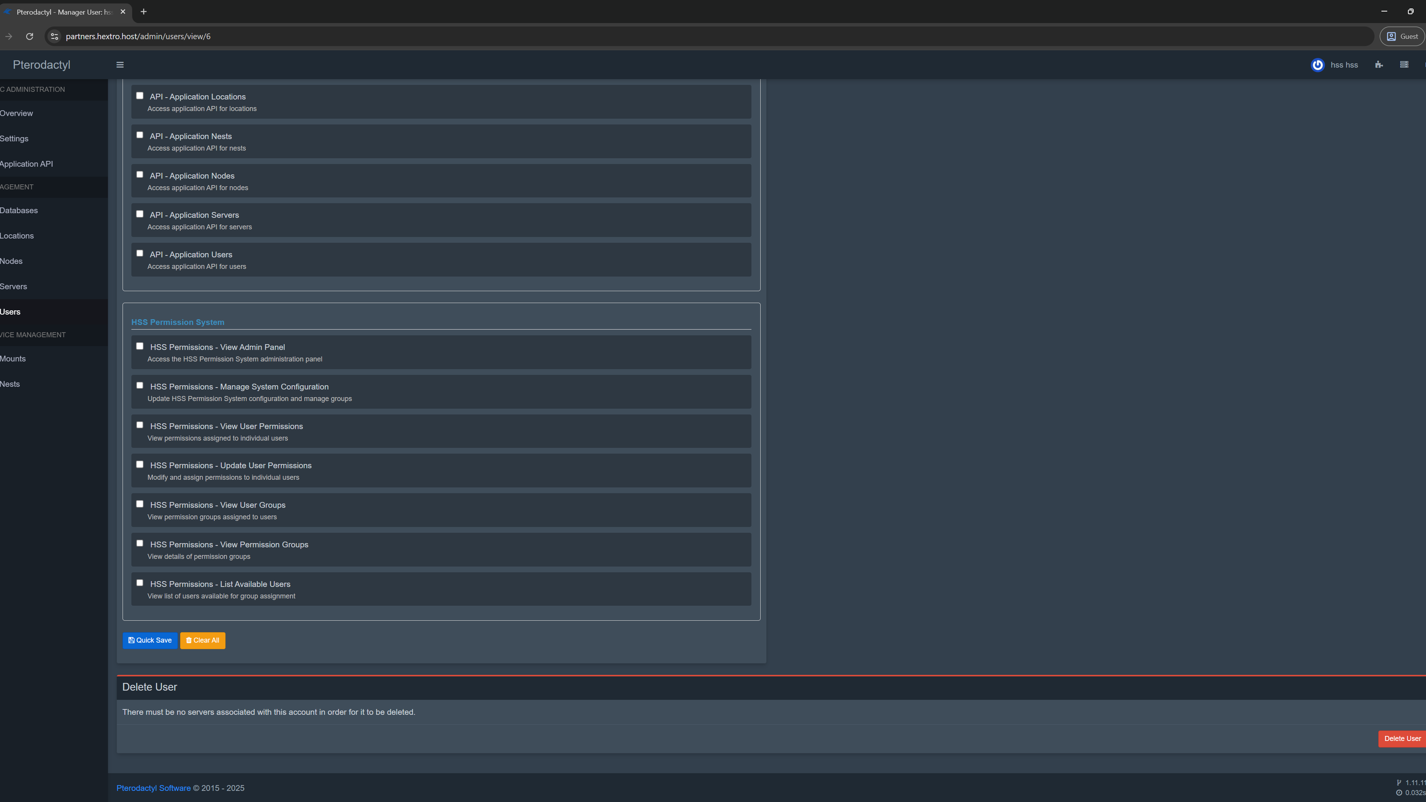
Task: Check HSS Permissions - View Admin Panel
Action: click(139, 346)
